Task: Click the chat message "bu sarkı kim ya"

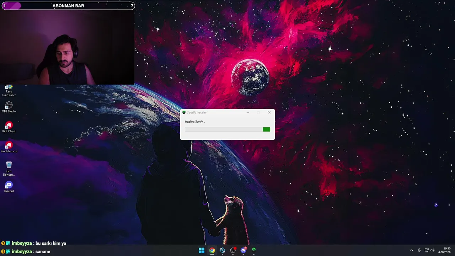Action: click(x=51, y=243)
